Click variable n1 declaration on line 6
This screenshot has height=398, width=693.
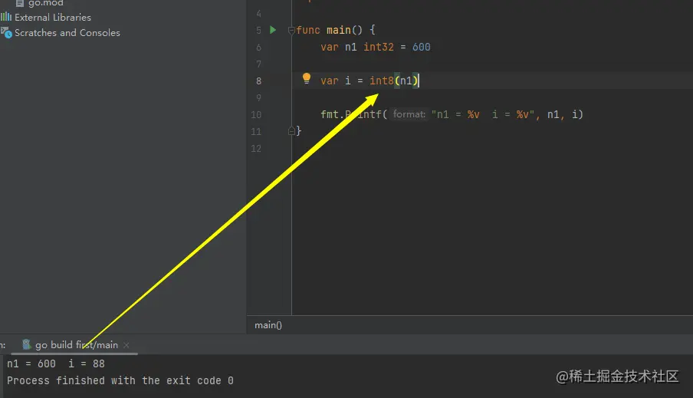click(x=350, y=47)
